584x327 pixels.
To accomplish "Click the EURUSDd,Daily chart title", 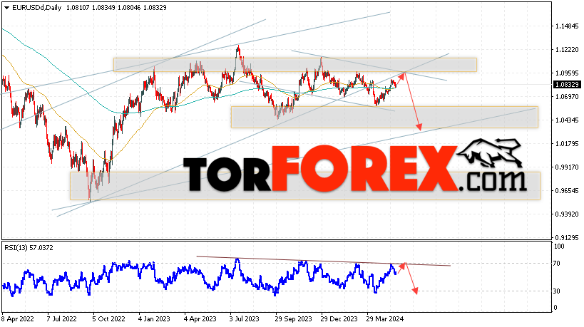I will pos(36,7).
